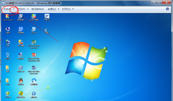Select the Microsoft Office PowerPoint 2013 shortcut
Viewport: 173px width, 101px height.
click(x=34, y=57)
